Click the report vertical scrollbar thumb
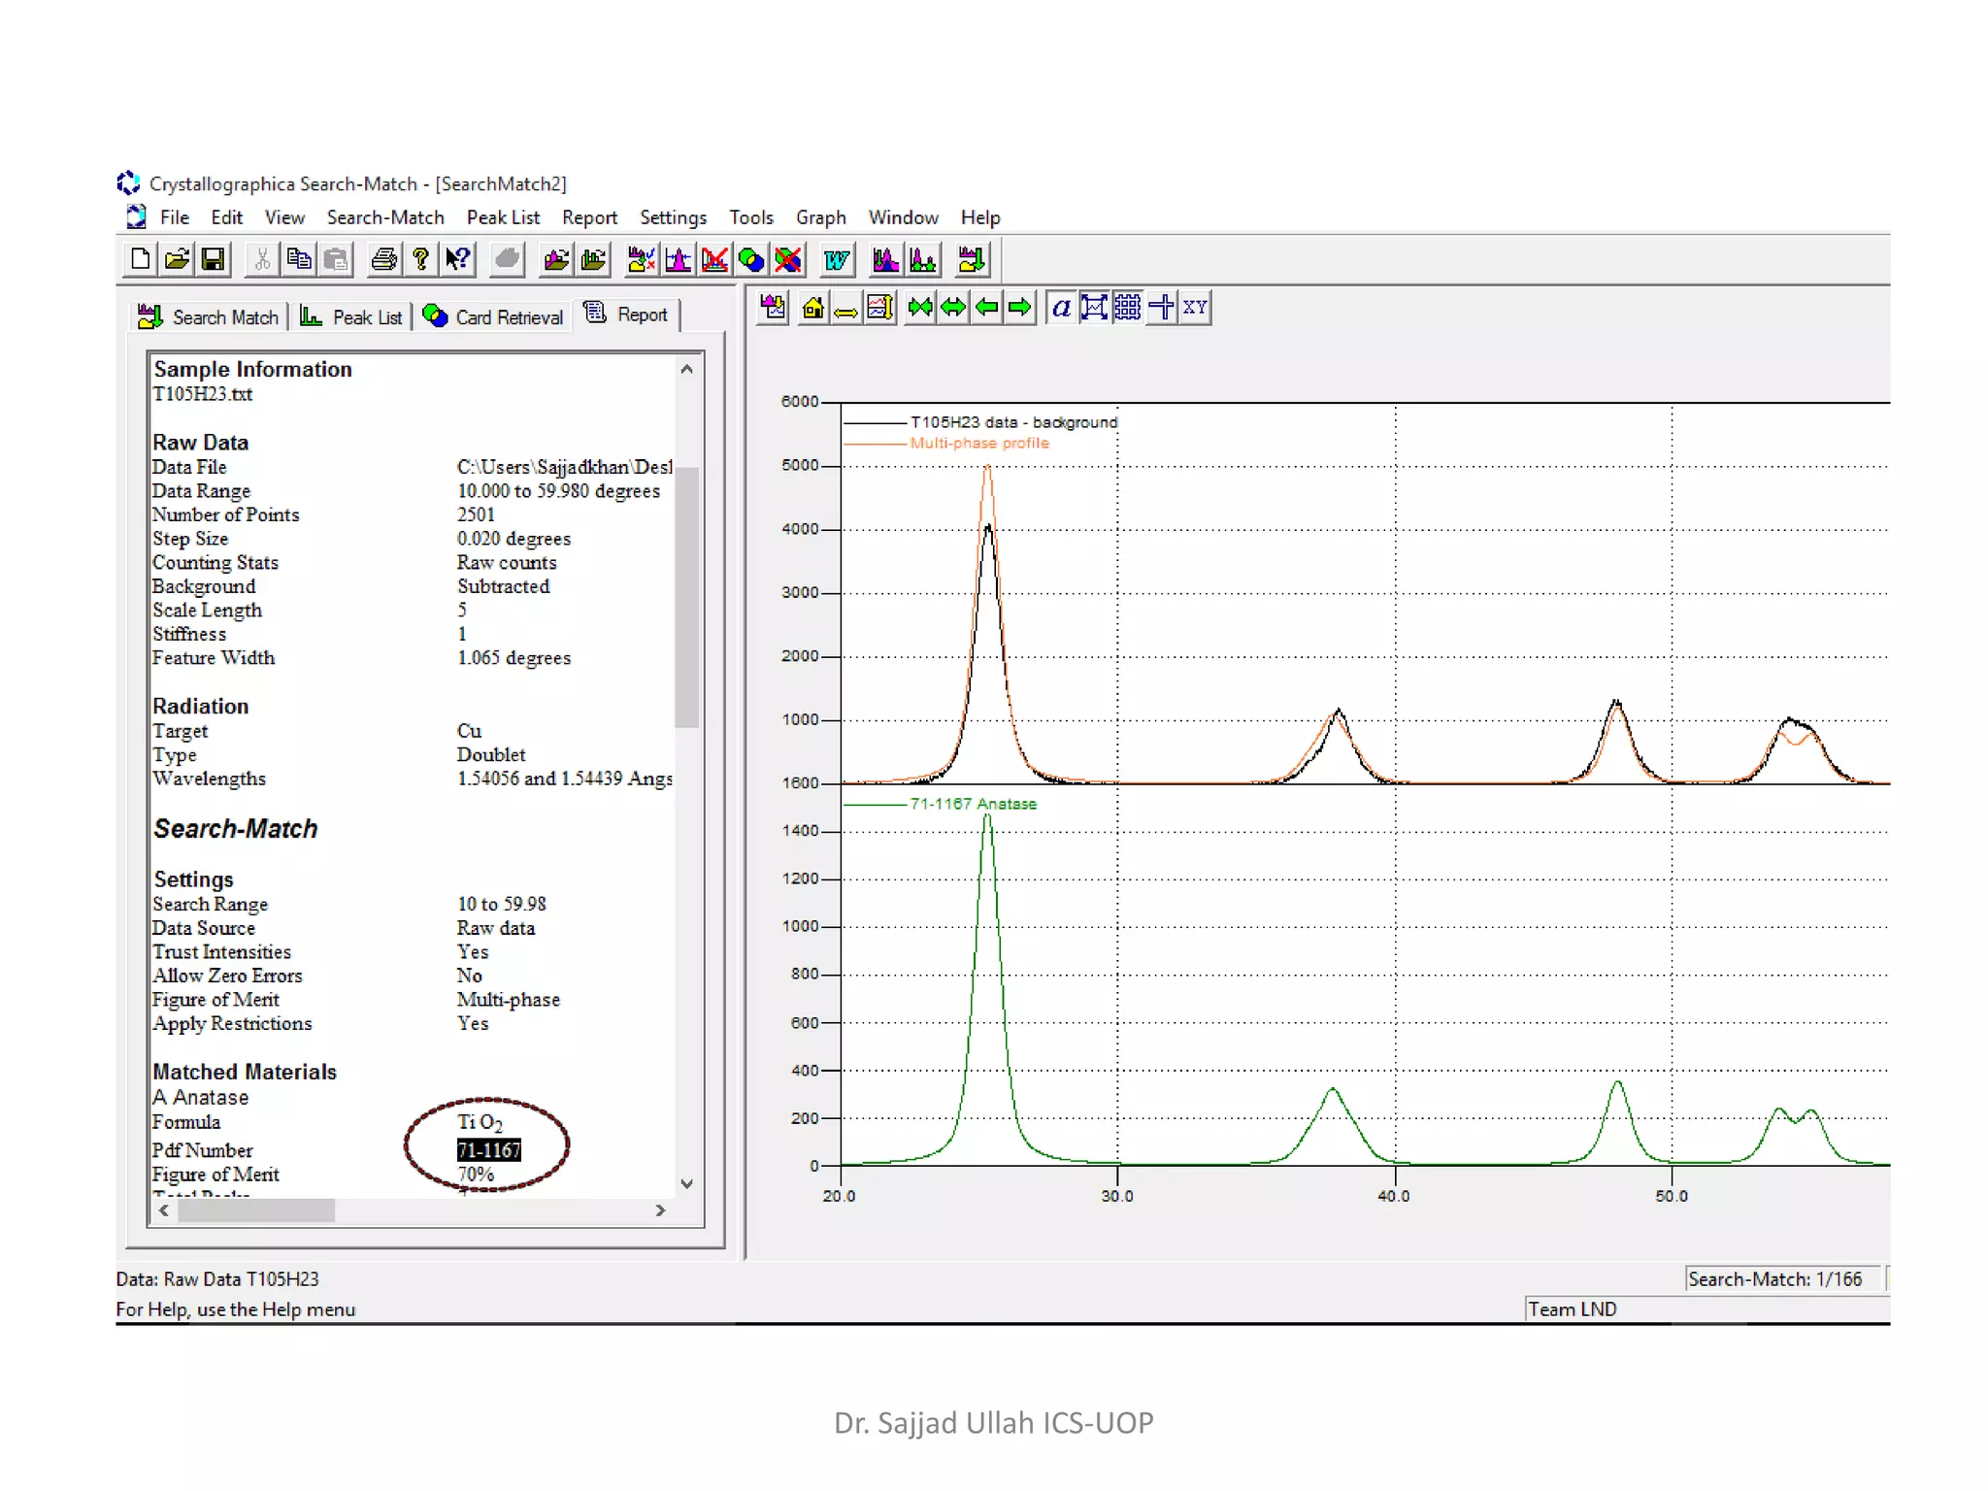This screenshot has height=1491, width=1988. 687,597
